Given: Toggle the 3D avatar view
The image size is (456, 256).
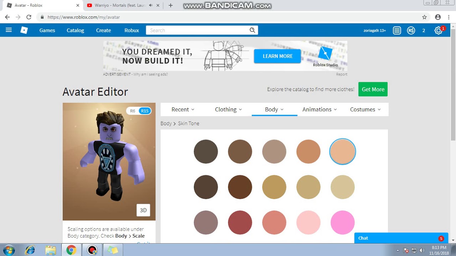Looking at the screenshot, I should 143,210.
